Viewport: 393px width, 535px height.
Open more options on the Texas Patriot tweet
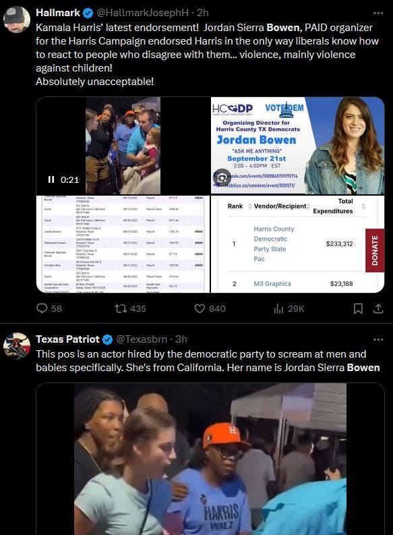coord(378,339)
